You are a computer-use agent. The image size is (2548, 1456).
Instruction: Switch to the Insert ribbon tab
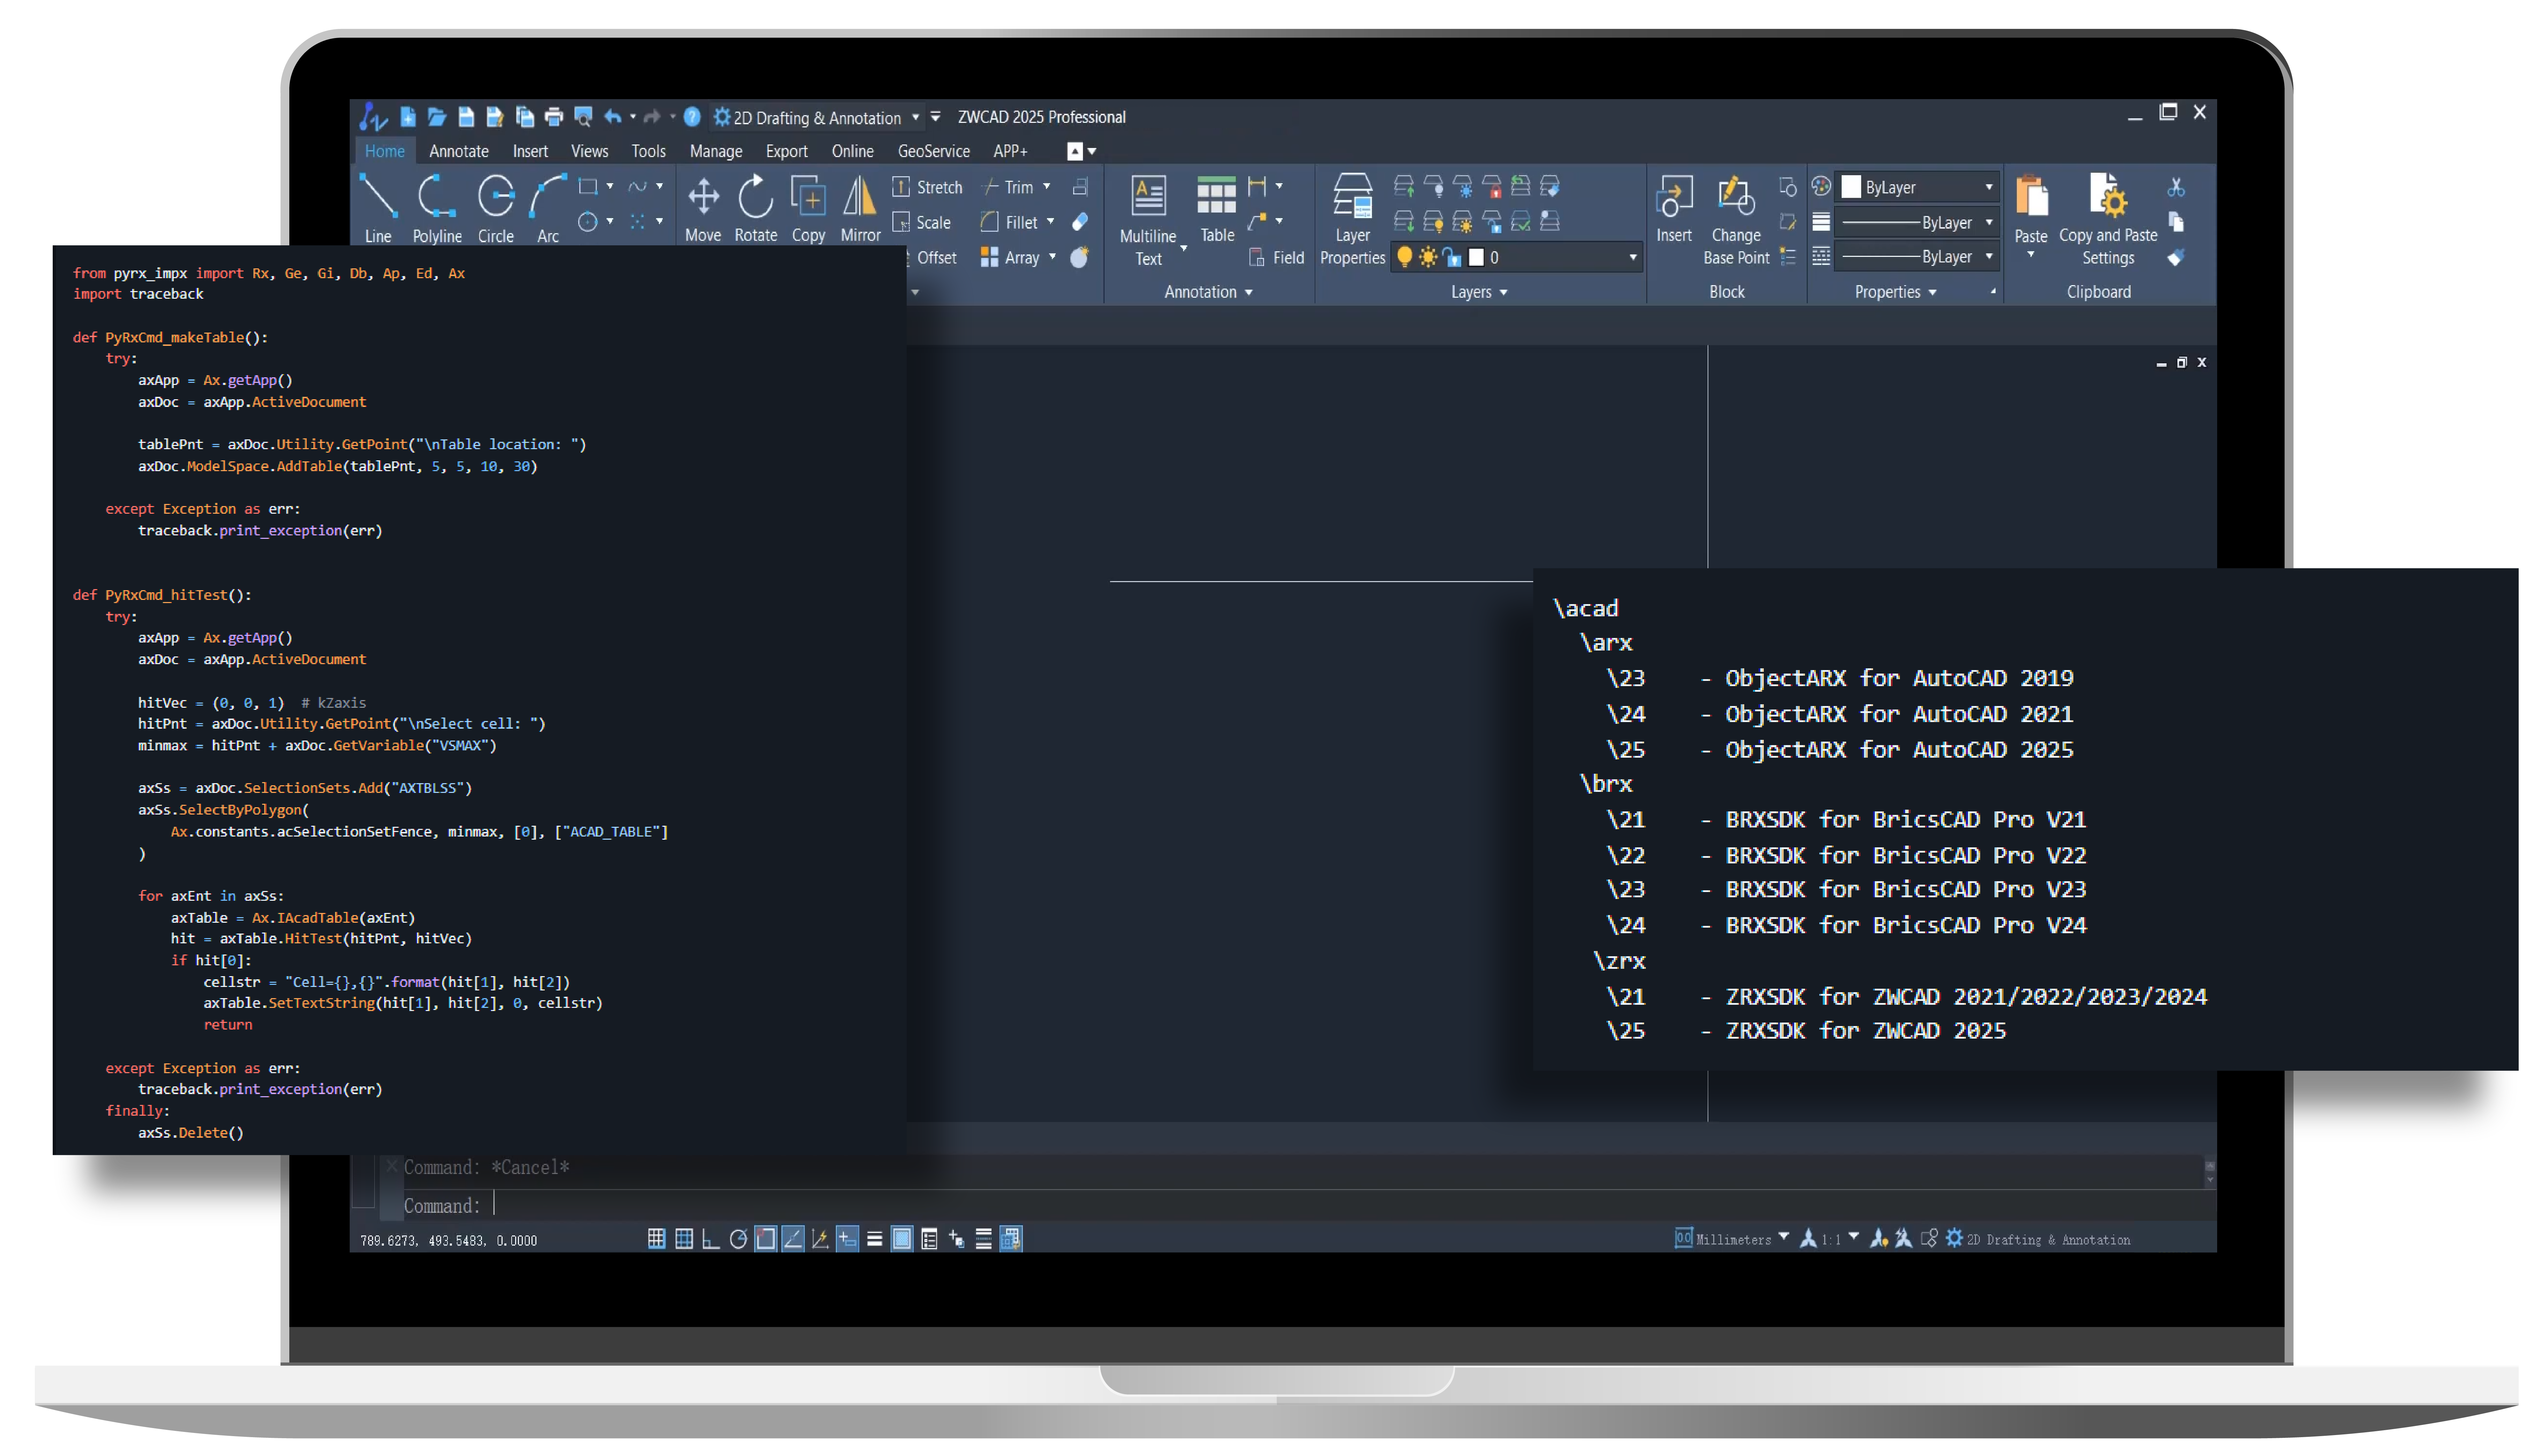point(530,151)
